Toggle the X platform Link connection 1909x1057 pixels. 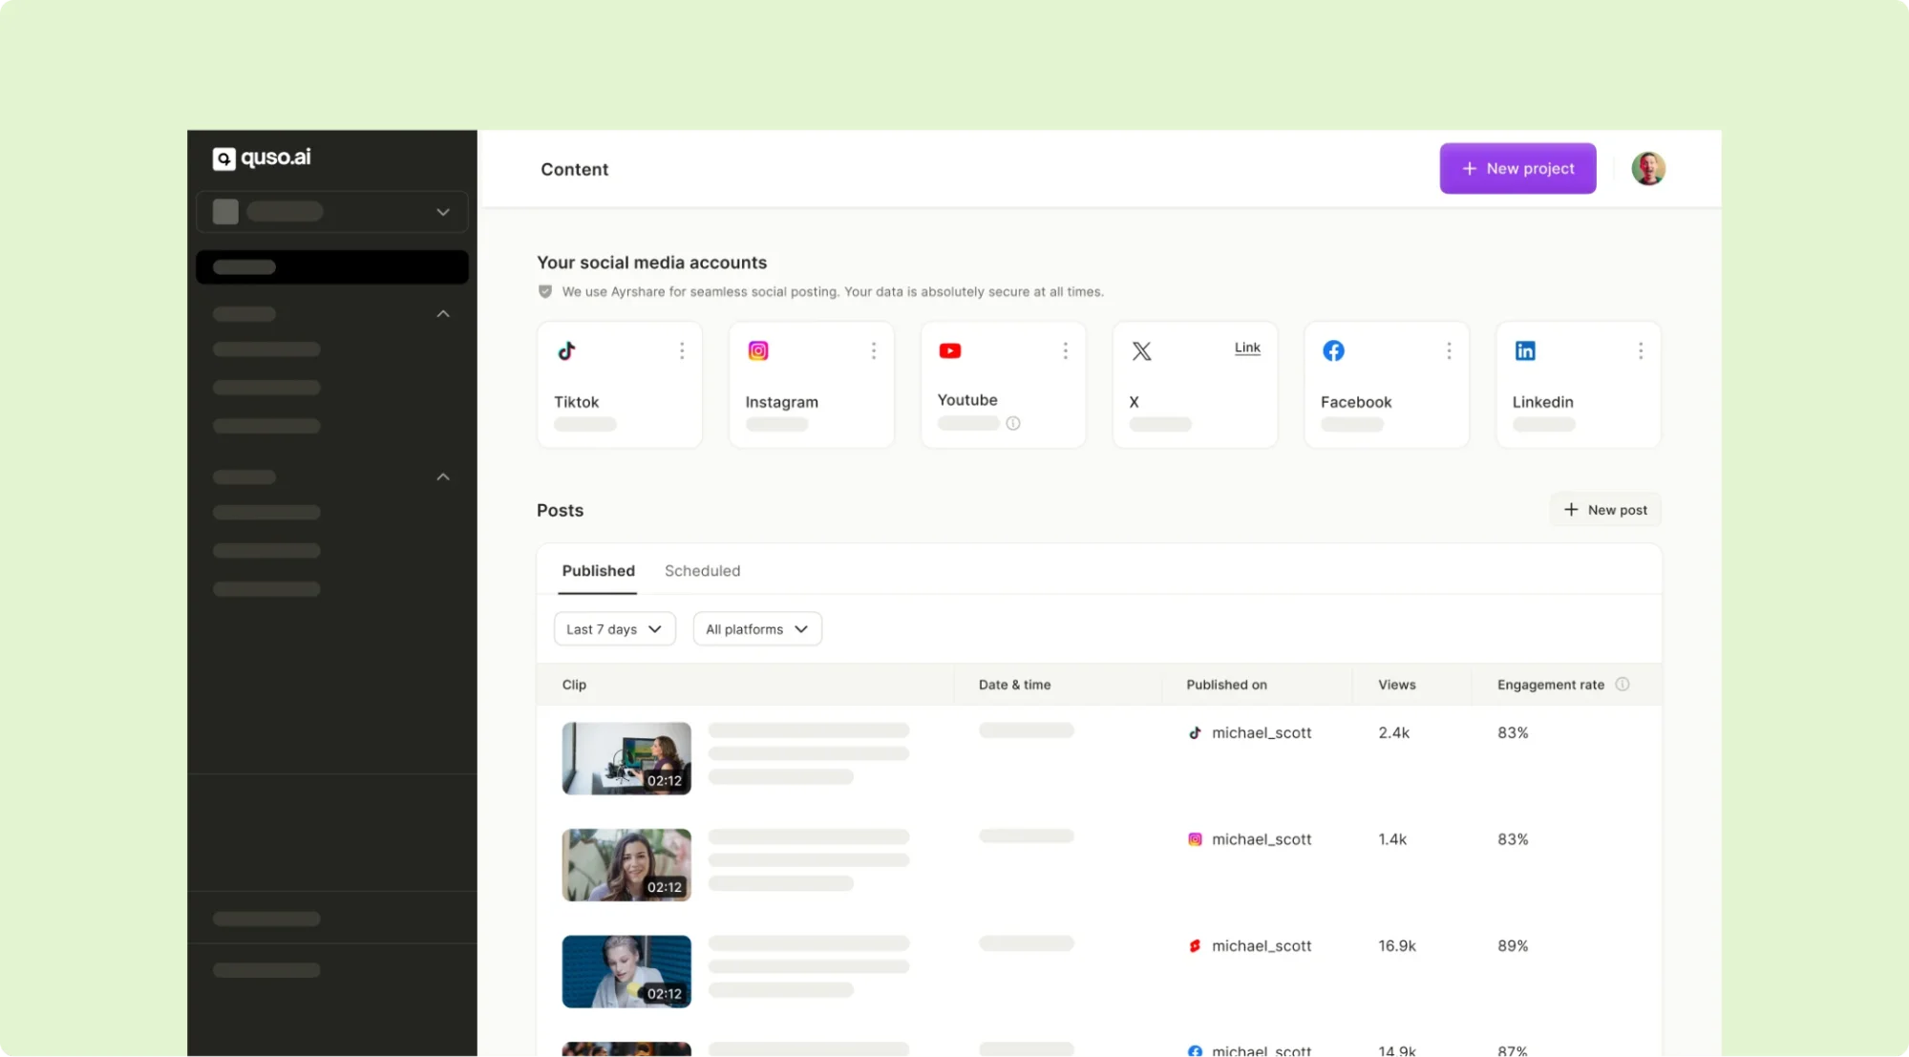click(1246, 348)
